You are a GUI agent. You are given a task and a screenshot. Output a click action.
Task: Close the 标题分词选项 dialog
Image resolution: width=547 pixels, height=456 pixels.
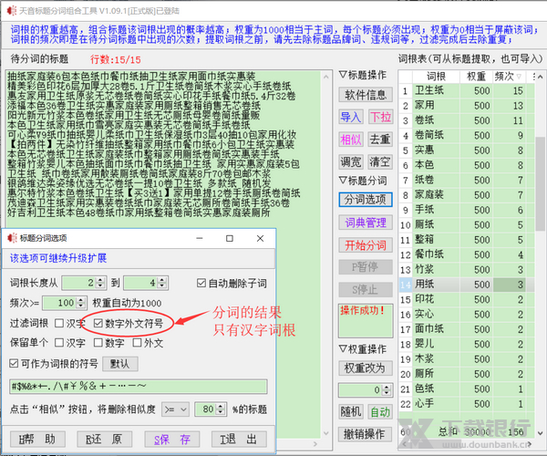[260, 238]
